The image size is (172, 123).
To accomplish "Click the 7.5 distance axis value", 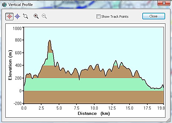I will 76,108.
